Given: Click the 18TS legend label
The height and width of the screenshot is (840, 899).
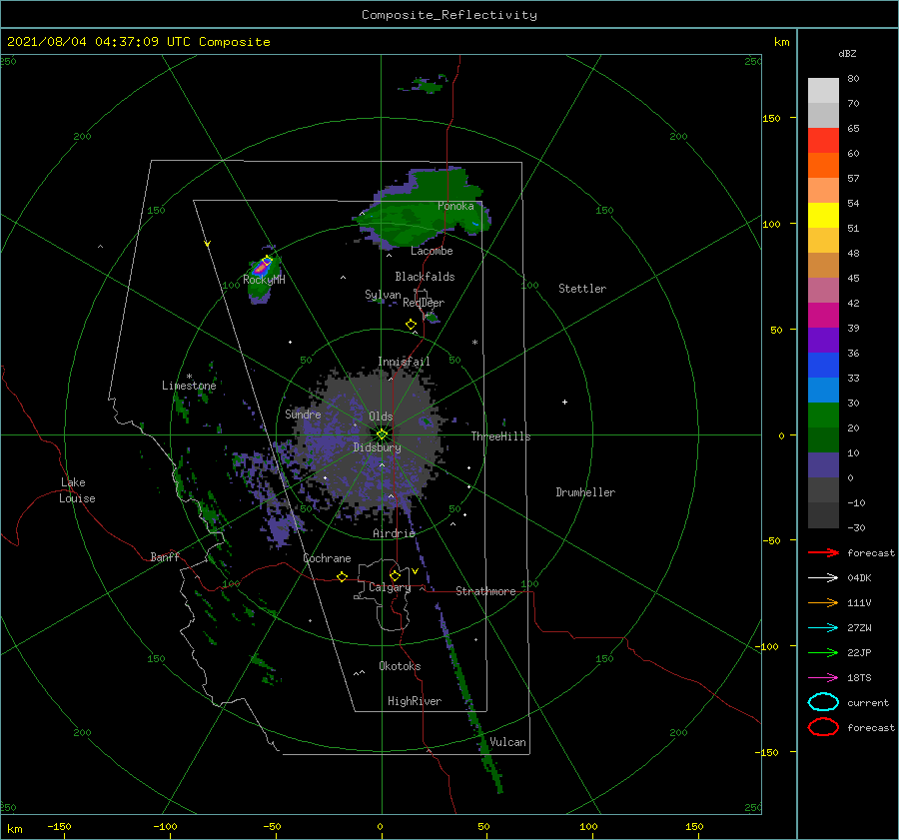Looking at the screenshot, I should coord(859,678).
